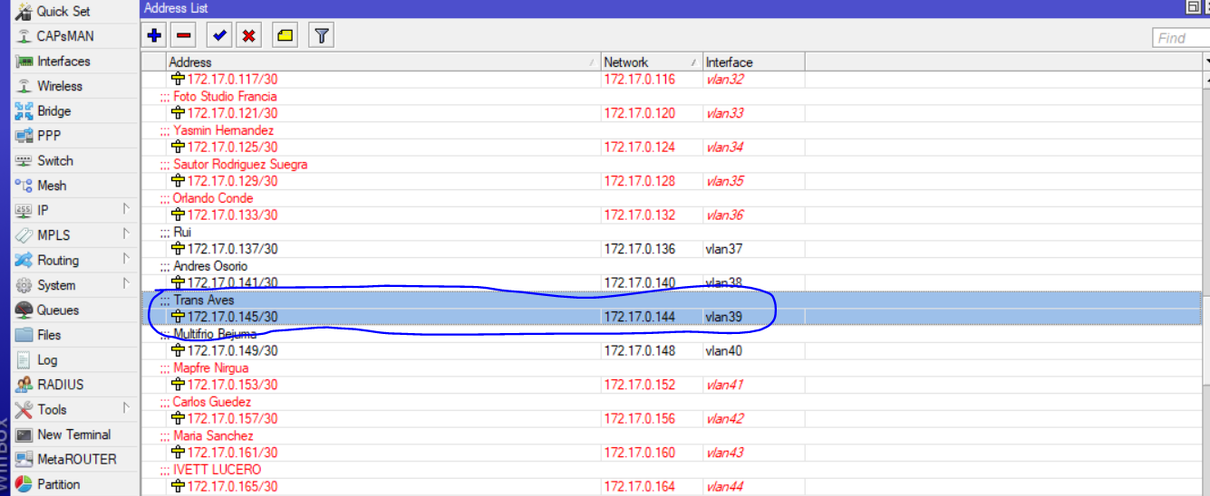Viewport: 1210px width, 496px height.
Task: Click the IVETT LUCERO comment
Action: (217, 470)
